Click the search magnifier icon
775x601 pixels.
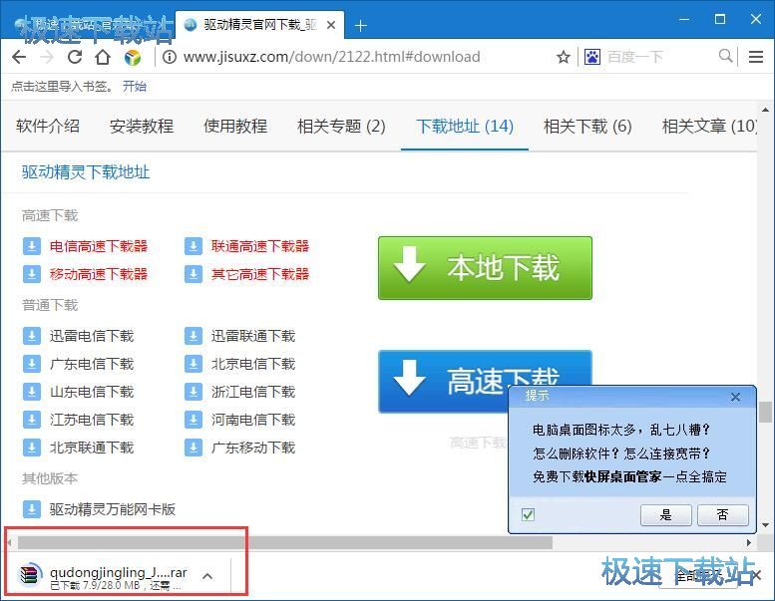coord(725,56)
